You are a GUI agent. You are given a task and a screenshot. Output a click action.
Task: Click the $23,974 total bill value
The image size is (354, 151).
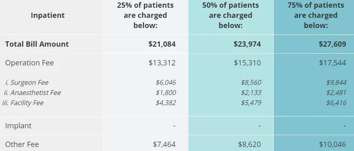(247, 44)
